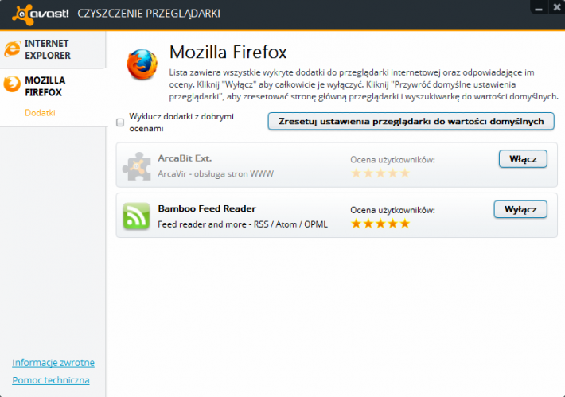Click 'ArcaVir - obsługa stron WWW' description
The height and width of the screenshot is (397, 565).
216,174
